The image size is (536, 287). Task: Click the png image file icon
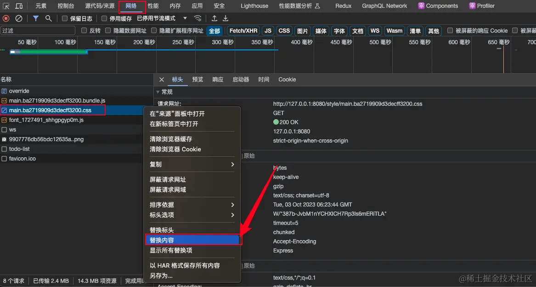(x=4, y=139)
